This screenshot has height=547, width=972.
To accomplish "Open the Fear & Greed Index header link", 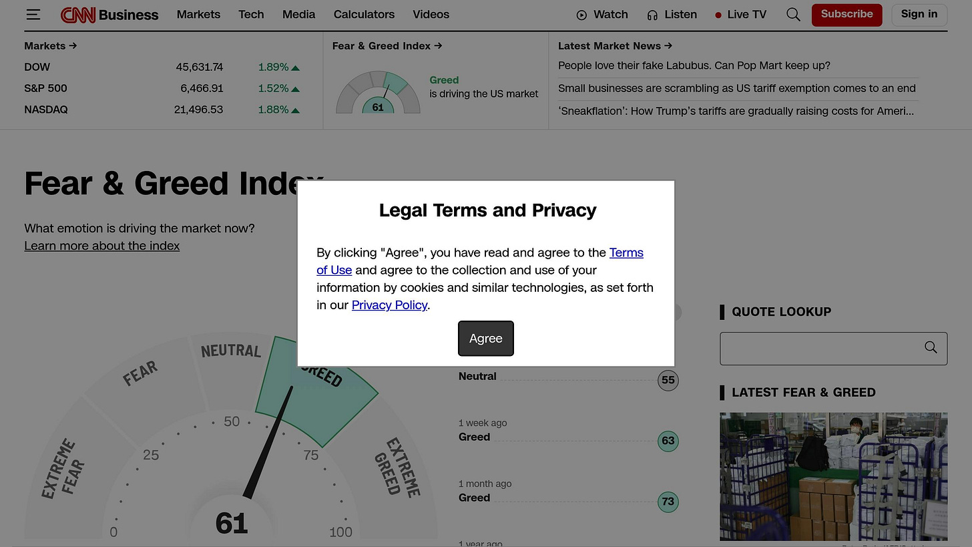I will tap(387, 46).
